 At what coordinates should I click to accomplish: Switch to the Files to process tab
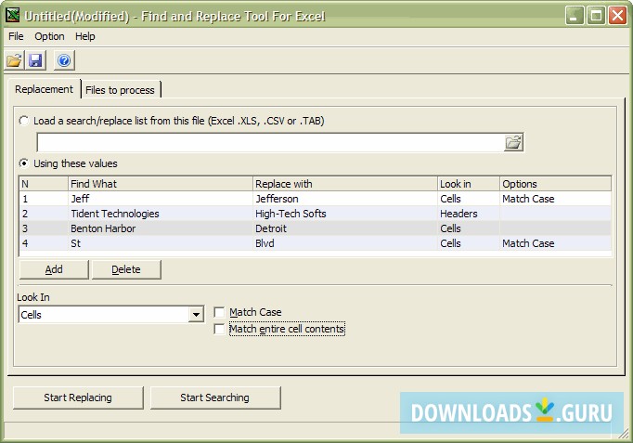[x=120, y=90]
